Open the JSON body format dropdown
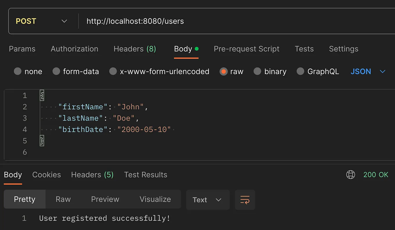Image resolution: width=395 pixels, height=230 pixels. point(368,71)
